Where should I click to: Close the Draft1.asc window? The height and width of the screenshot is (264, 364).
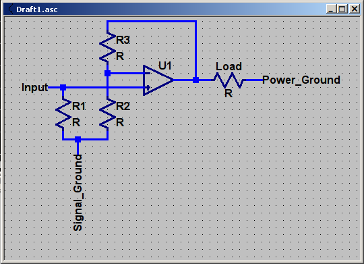pyautogui.click(x=355, y=9)
